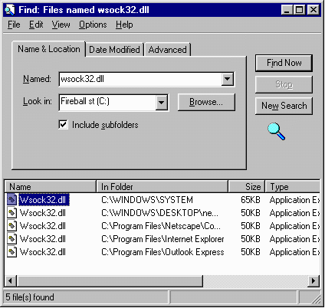Toggle the Include subfolders checkbox
325x308 pixels.
63,125
